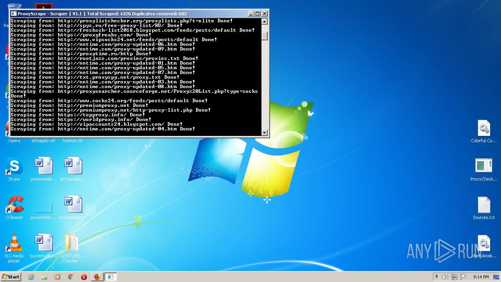The height and width of the screenshot is (282, 501).
Task: Click the proxyfreaks.com scraping line
Action: pos(81,35)
